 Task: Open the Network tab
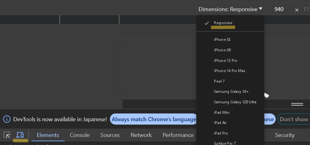tap(141, 135)
